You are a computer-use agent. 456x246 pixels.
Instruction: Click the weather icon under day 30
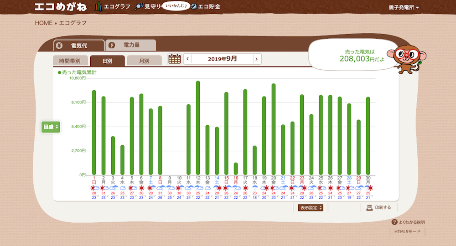point(369,188)
